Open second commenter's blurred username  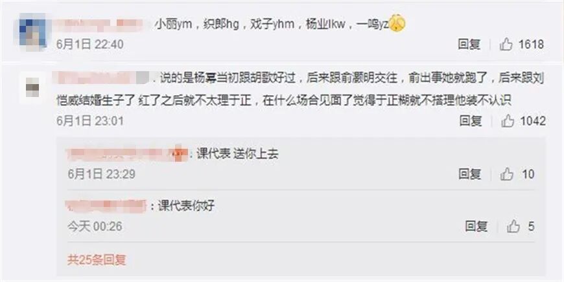tap(102, 78)
